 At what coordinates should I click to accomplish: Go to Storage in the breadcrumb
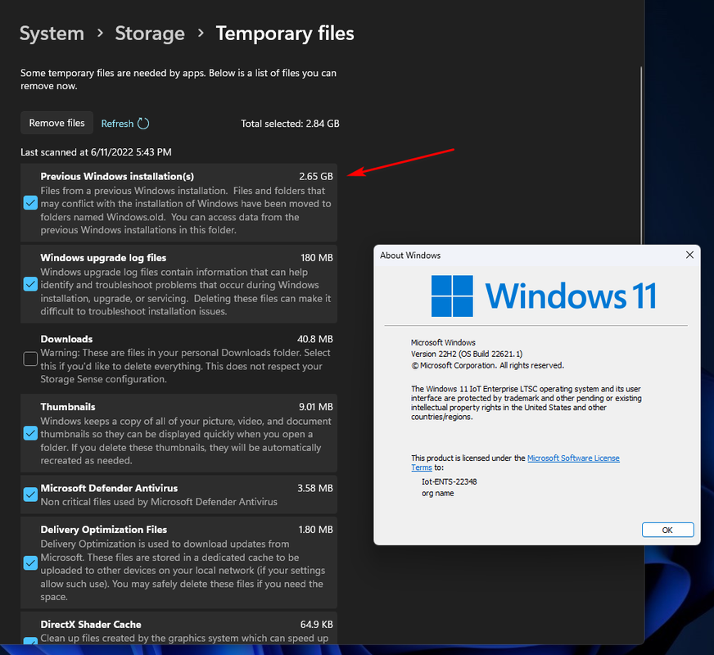tap(150, 34)
